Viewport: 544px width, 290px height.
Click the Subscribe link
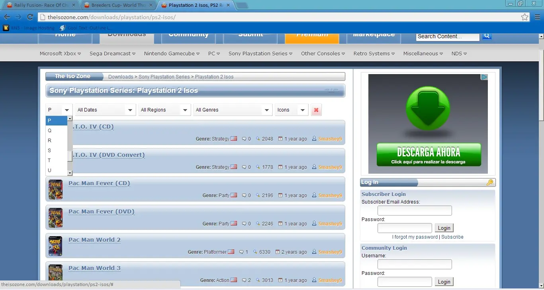tap(452, 237)
